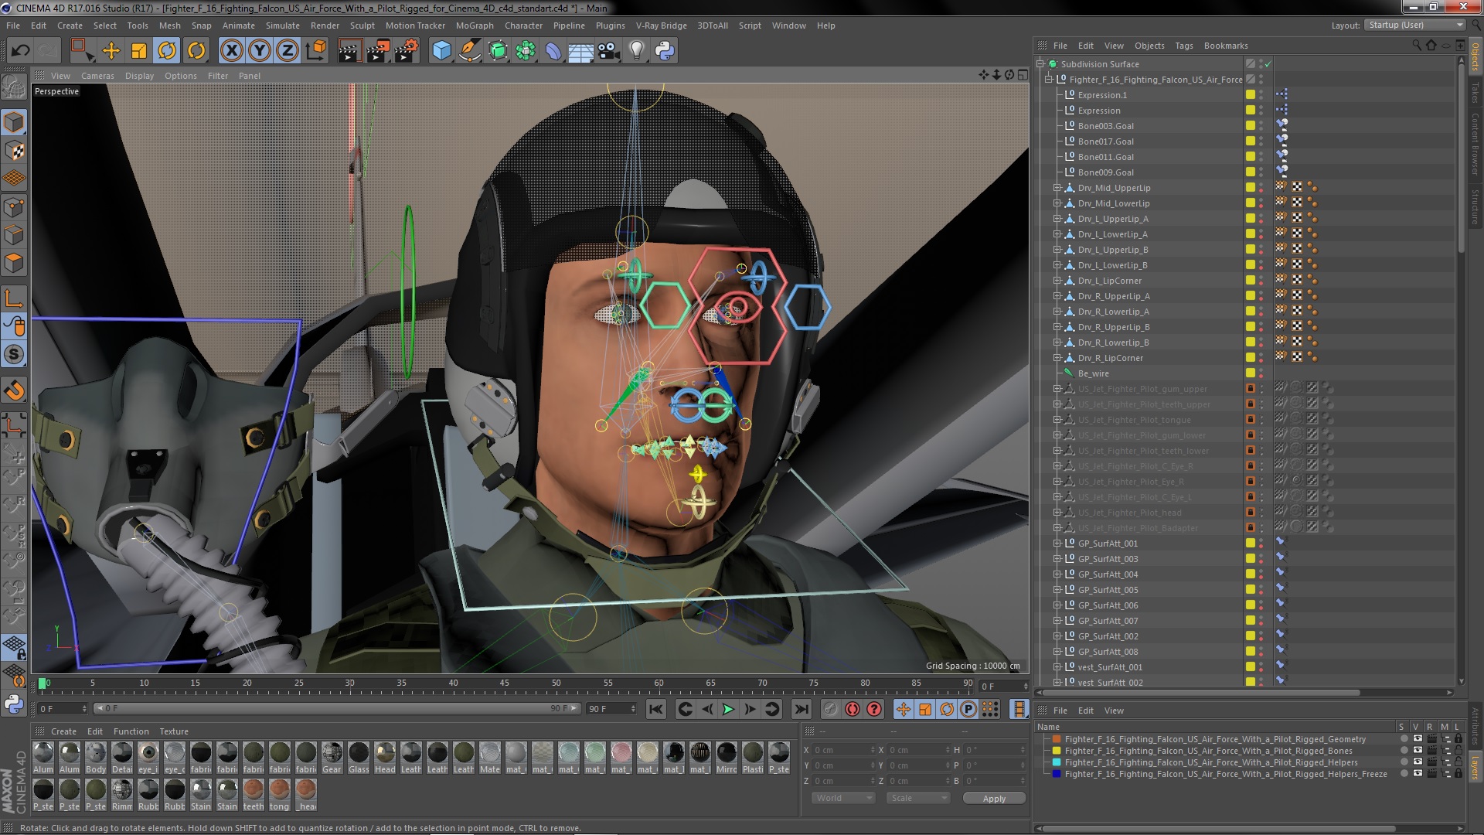This screenshot has width=1484, height=835.
Task: Open material manager Create menu
Action: coord(63,731)
